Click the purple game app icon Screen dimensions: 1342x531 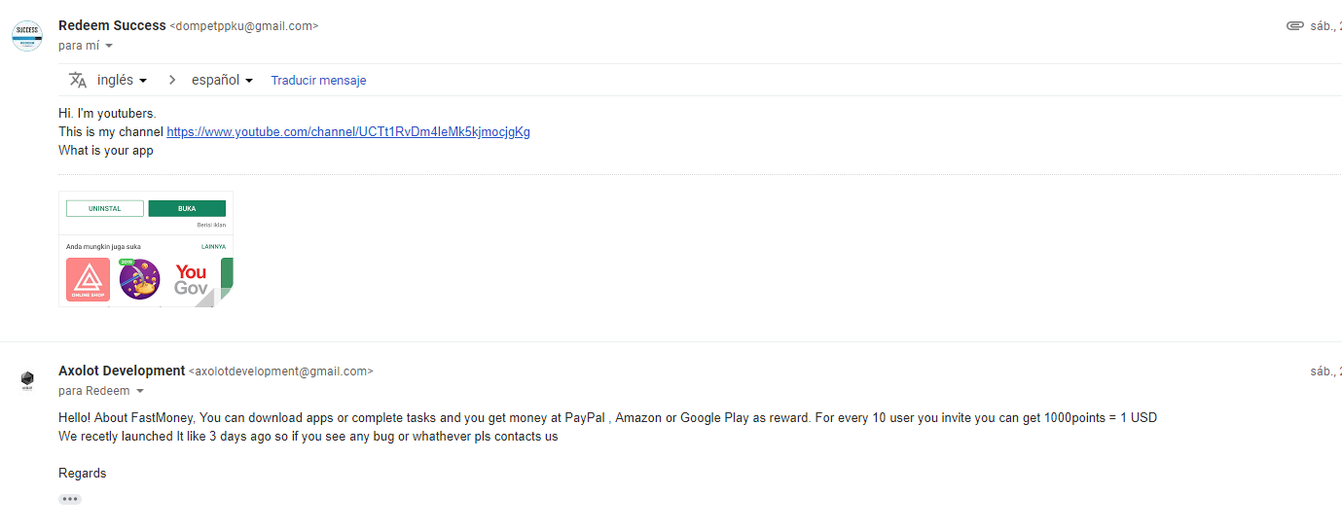pos(139,280)
